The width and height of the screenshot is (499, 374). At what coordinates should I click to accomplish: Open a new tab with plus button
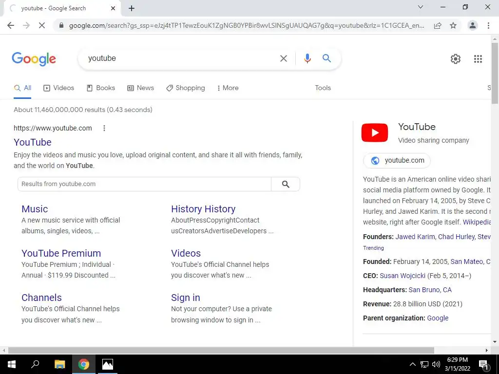tap(132, 8)
